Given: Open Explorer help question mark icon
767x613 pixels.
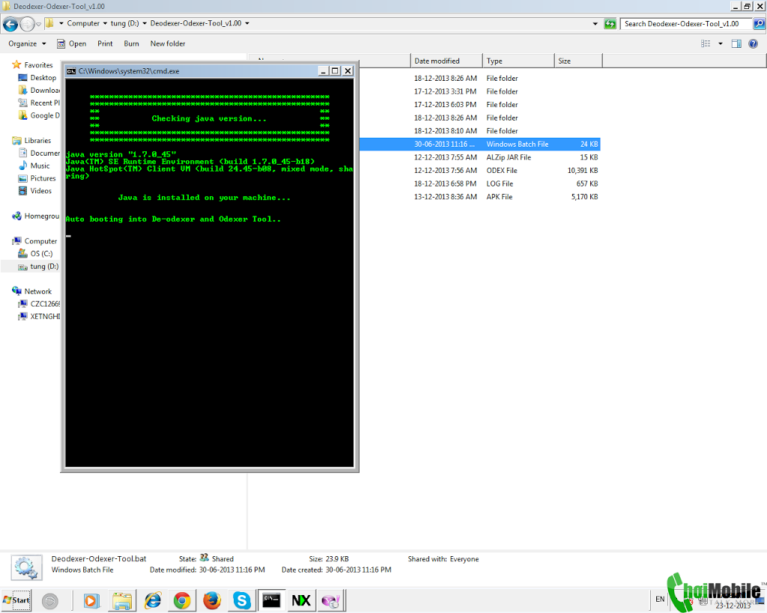Looking at the screenshot, I should tap(754, 43).
